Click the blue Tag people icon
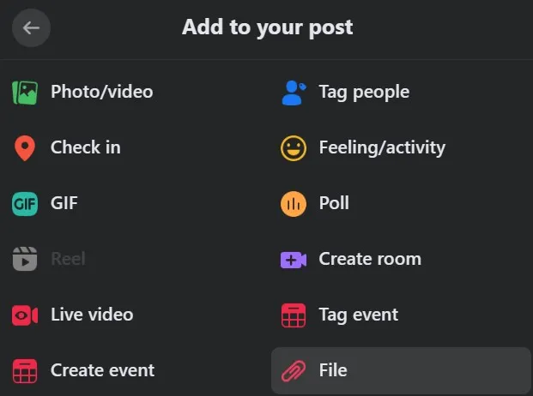533x396 pixels. click(294, 92)
